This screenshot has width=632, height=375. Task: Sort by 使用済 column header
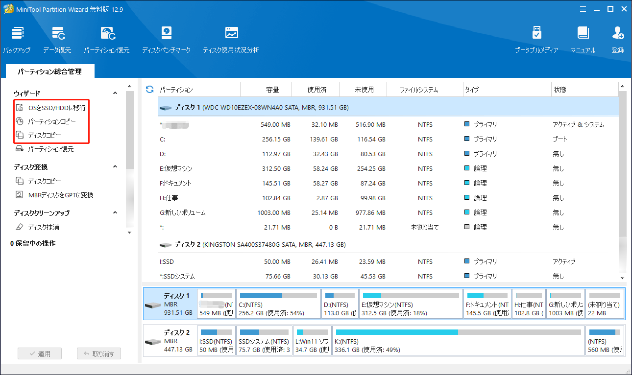[x=316, y=90]
